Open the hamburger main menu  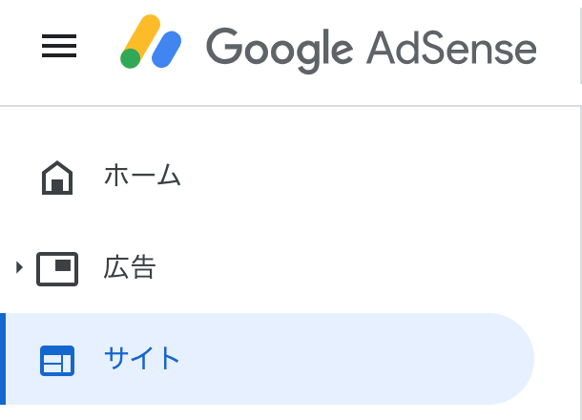click(59, 46)
